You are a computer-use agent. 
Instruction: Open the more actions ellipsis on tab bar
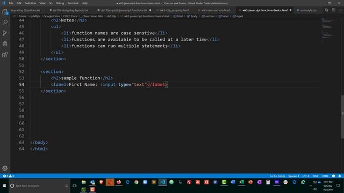pos(340,10)
